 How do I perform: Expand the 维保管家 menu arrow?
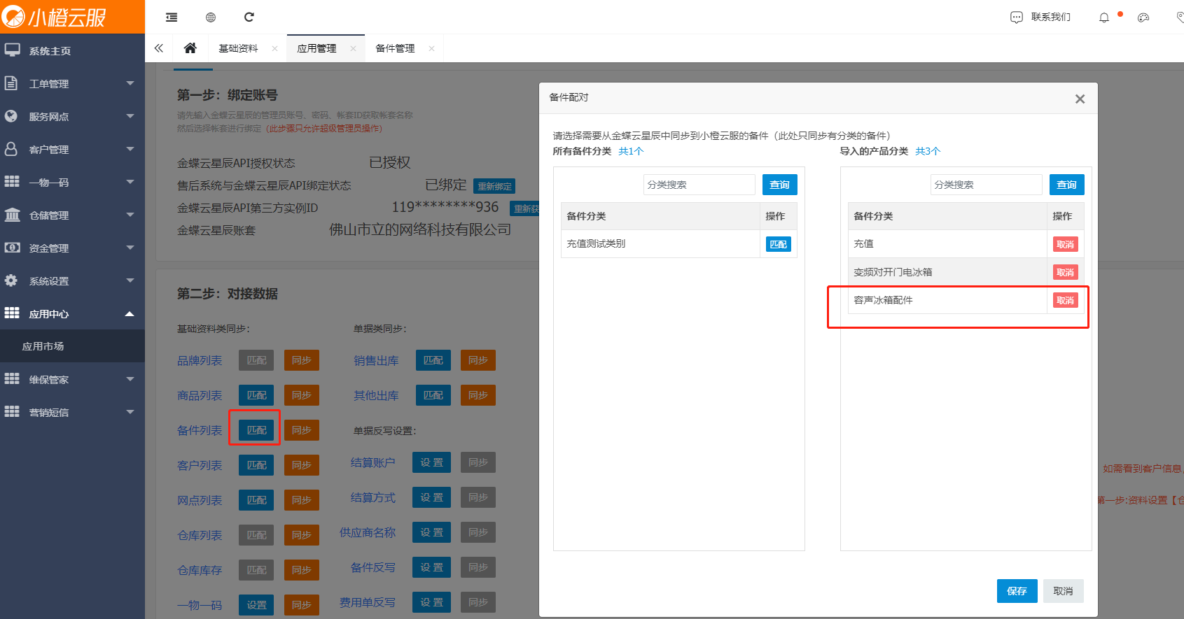coord(130,379)
